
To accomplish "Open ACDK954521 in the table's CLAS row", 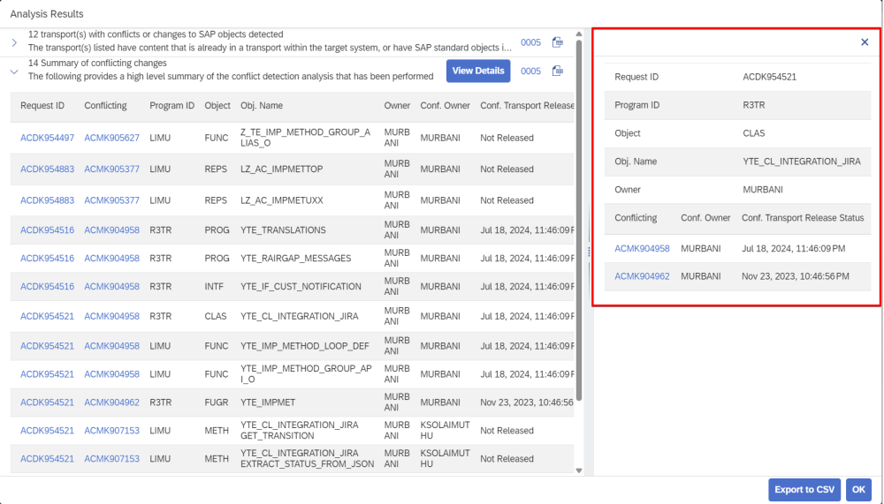I will coord(48,316).
